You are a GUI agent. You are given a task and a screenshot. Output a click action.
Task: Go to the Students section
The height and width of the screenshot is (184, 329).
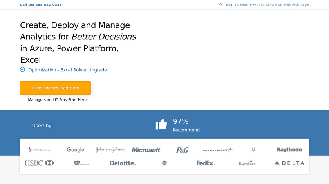241,5
